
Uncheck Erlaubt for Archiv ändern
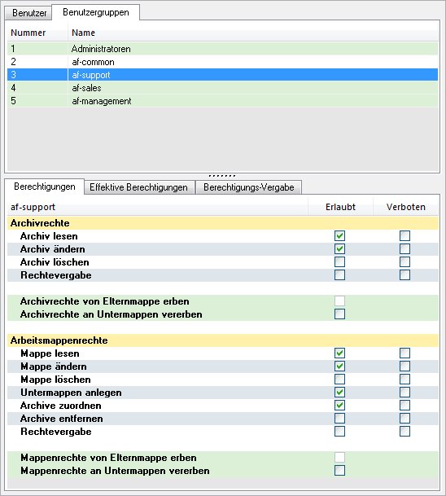[x=340, y=249]
